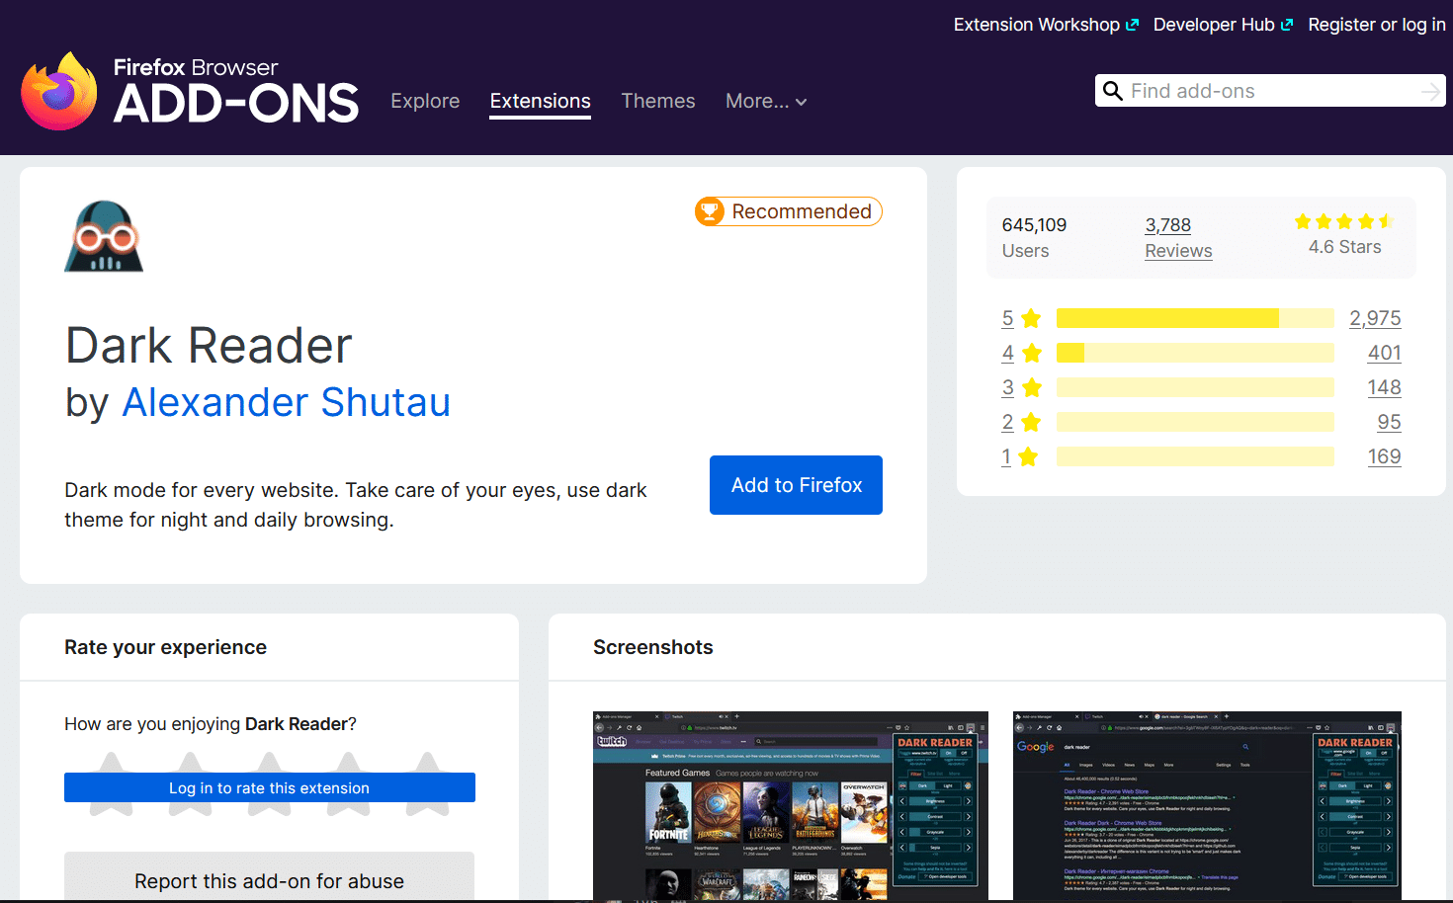1453x903 pixels.
Task: Open the More... dropdown menu
Action: point(765,101)
